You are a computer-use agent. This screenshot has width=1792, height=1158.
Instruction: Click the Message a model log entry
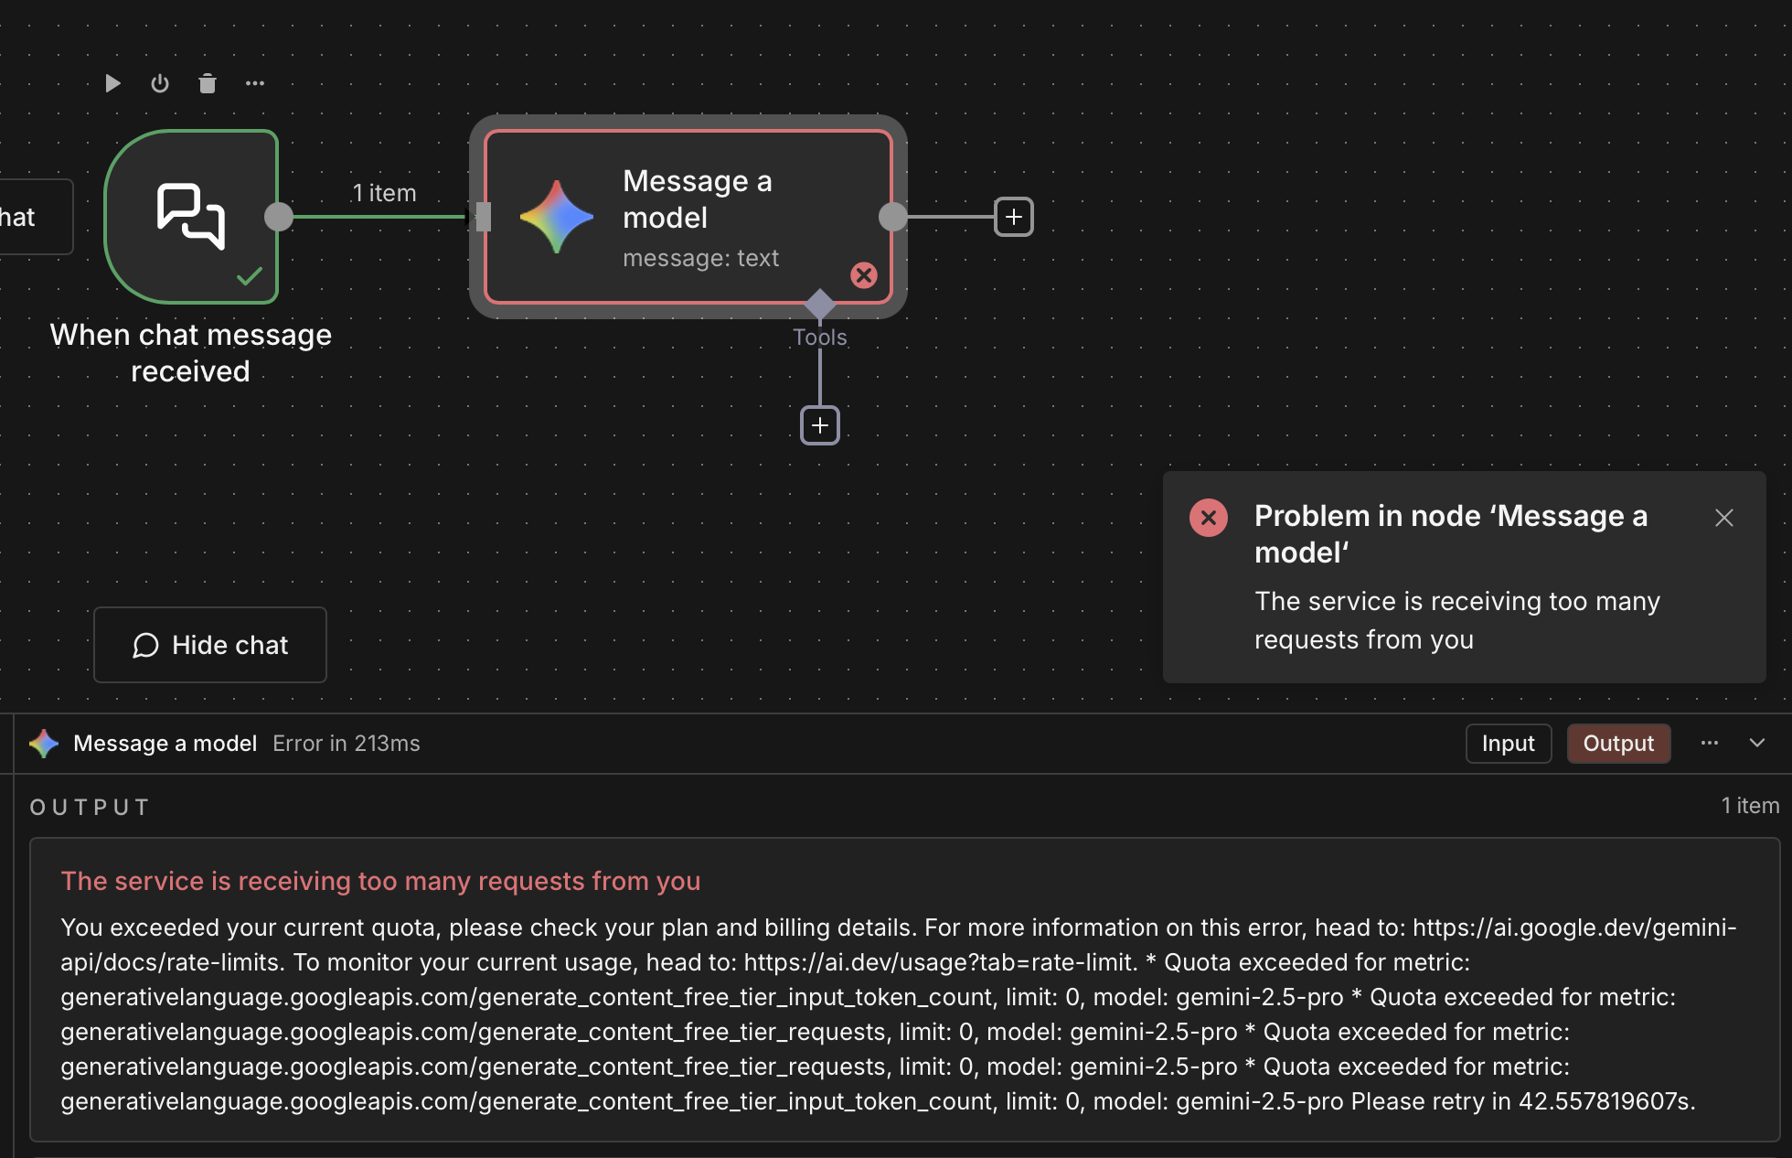click(x=165, y=744)
